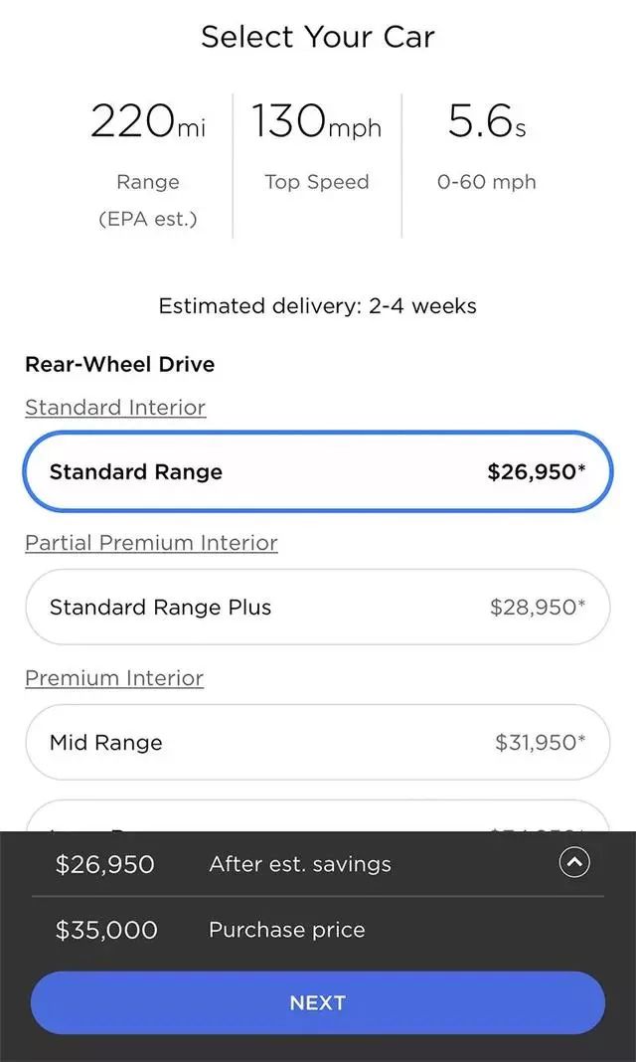The height and width of the screenshot is (1062, 636).
Task: Click the Select Your Car heading
Action: (x=317, y=38)
